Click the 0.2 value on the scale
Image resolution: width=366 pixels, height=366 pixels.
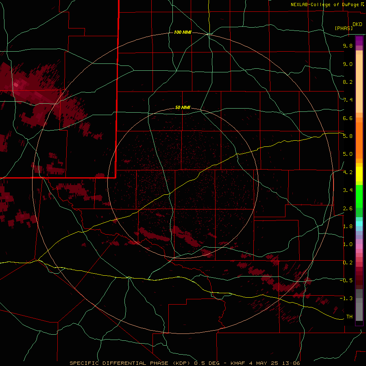(x=348, y=263)
